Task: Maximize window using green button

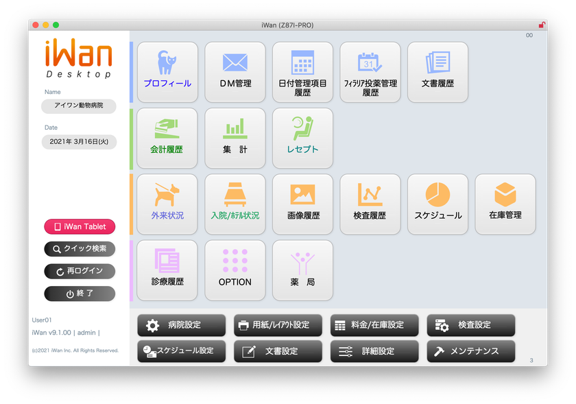Action: pyautogui.click(x=56, y=25)
